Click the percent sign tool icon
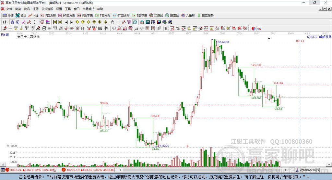The image size is (332, 180). pos(178,29)
